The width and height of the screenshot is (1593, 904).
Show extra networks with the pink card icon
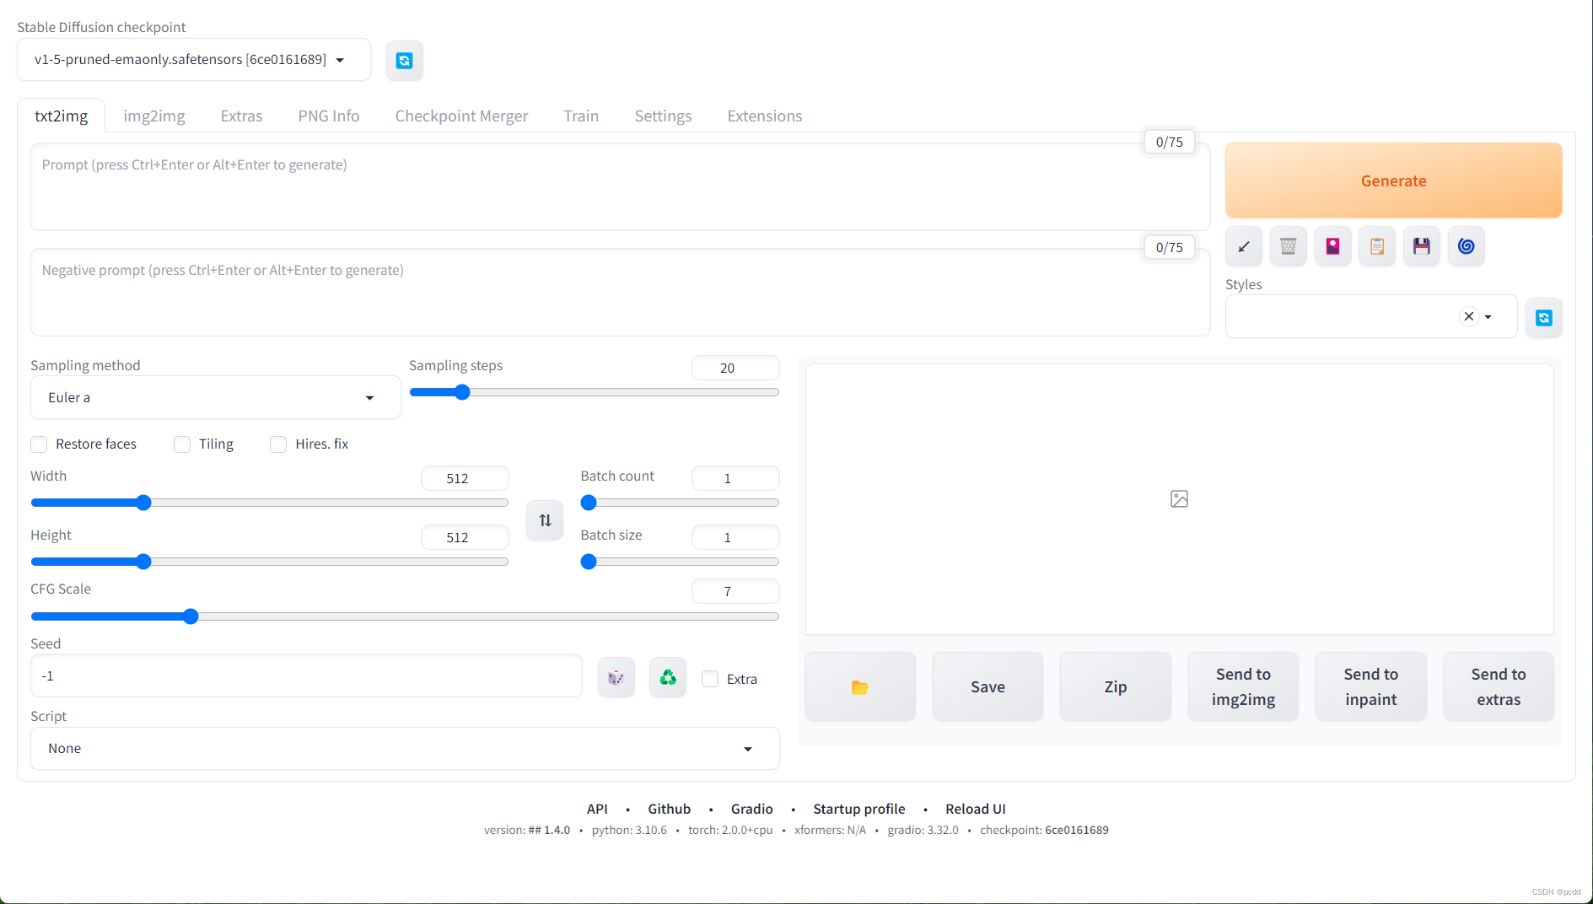click(x=1332, y=246)
